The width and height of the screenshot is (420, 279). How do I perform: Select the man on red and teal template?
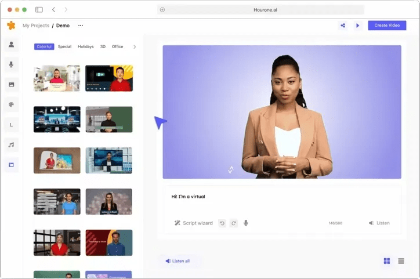108,242
